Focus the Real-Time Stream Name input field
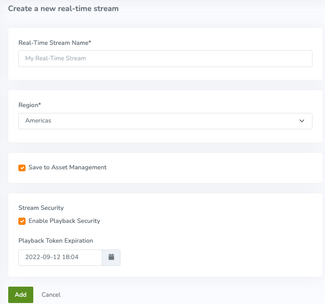 point(165,58)
